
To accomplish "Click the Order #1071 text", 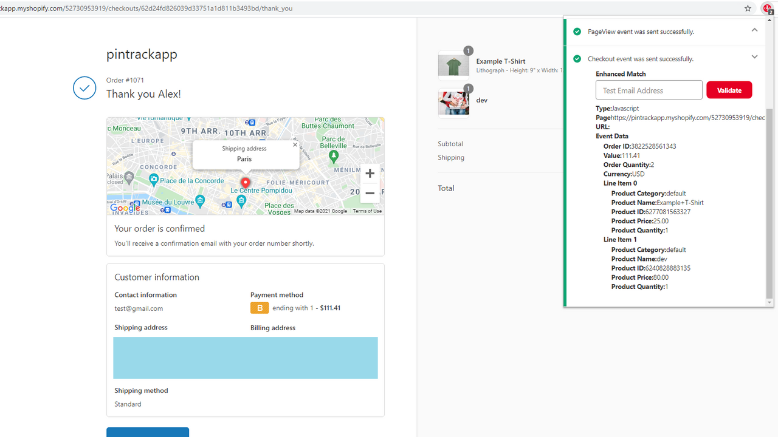I will click(x=125, y=80).
